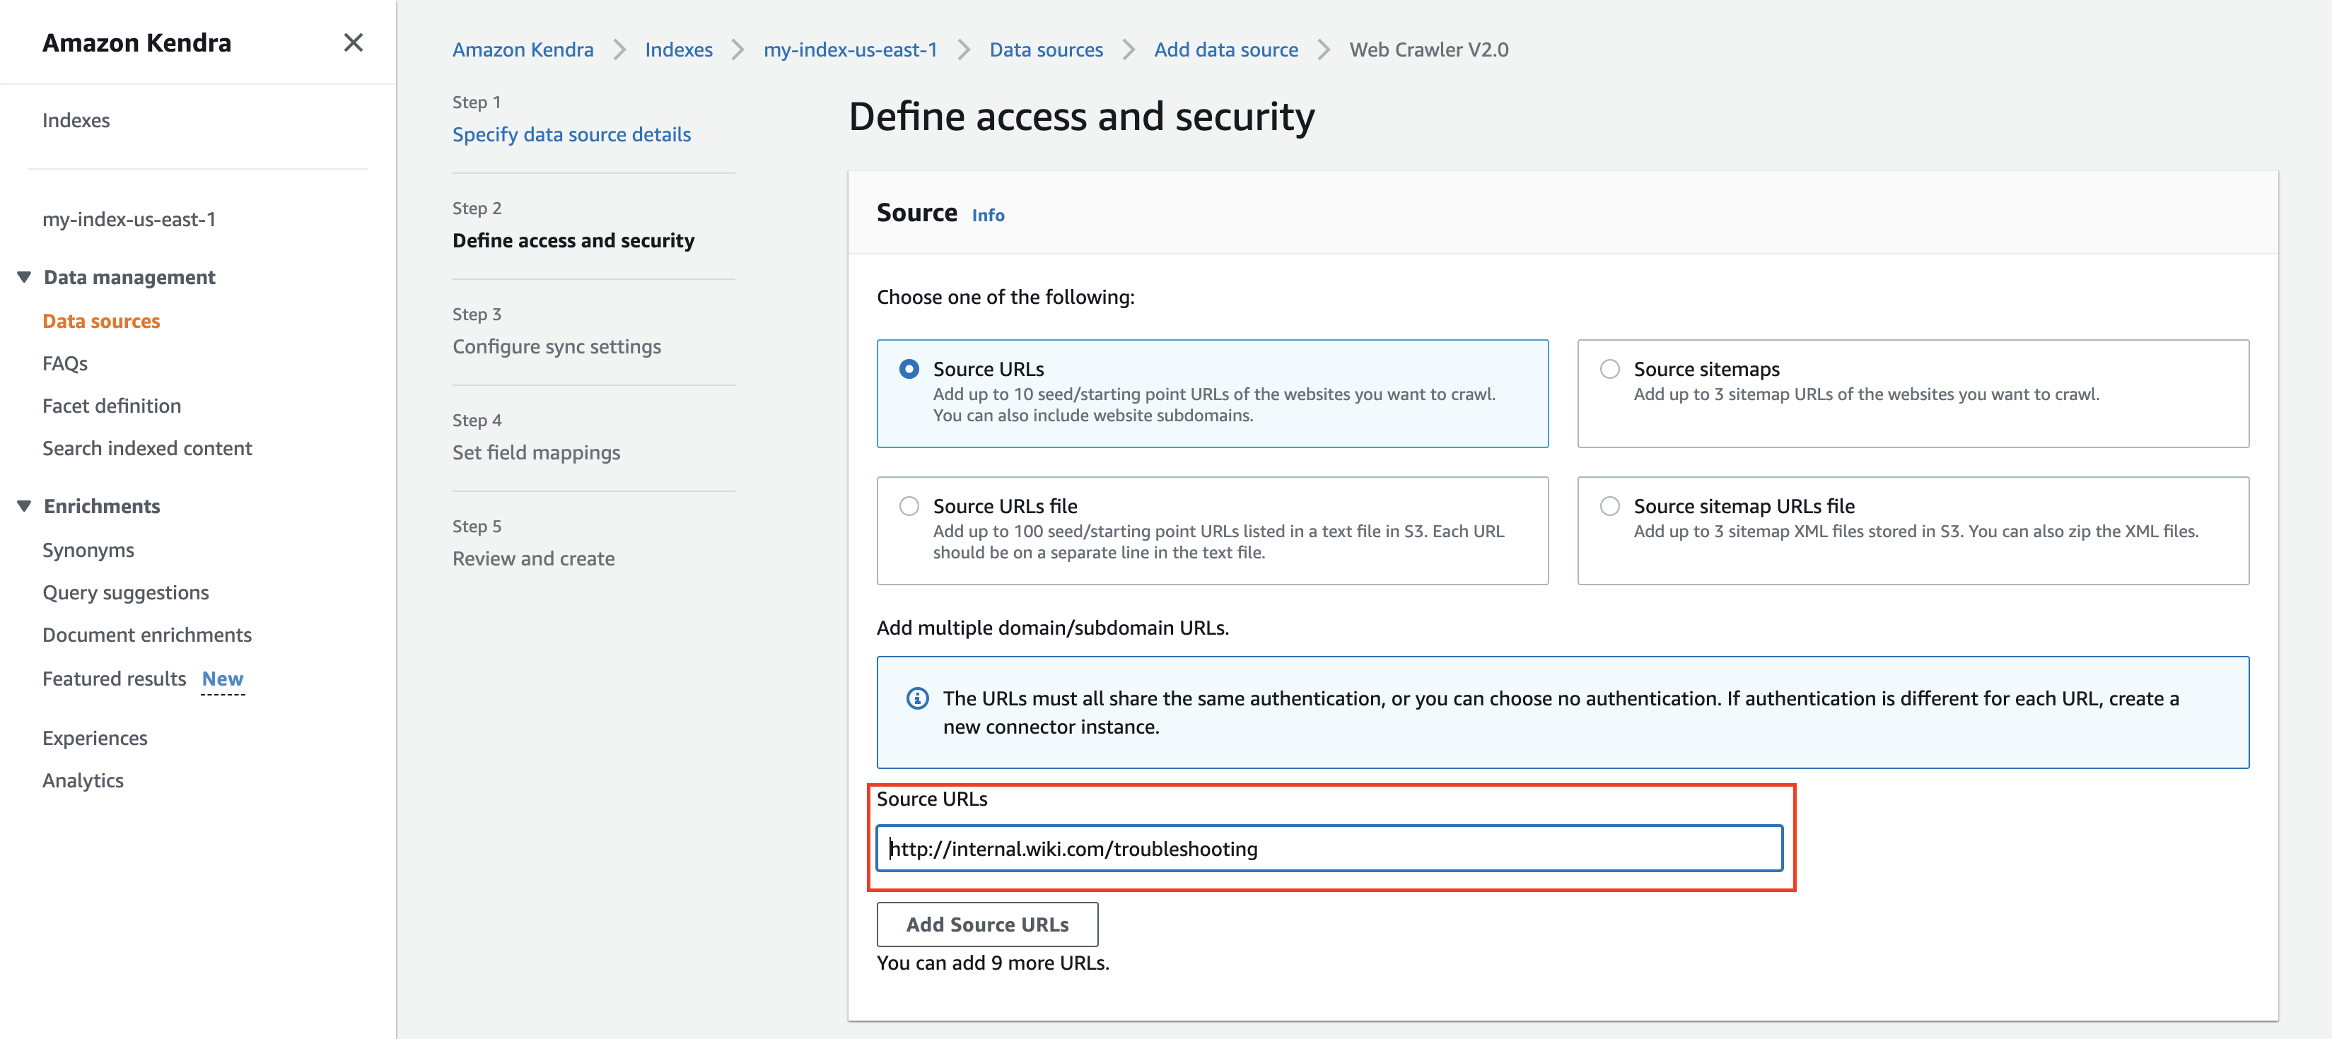
Task: Click the info icon in the blue notice
Action: coord(917,698)
